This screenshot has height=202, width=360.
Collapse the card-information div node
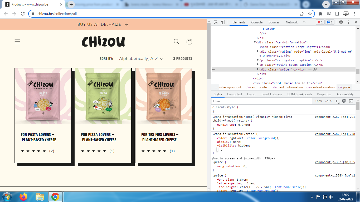point(255,42)
